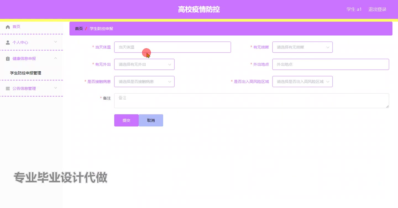Click the 当天体温 field label
This screenshot has height=208, width=398.
(x=103, y=47)
